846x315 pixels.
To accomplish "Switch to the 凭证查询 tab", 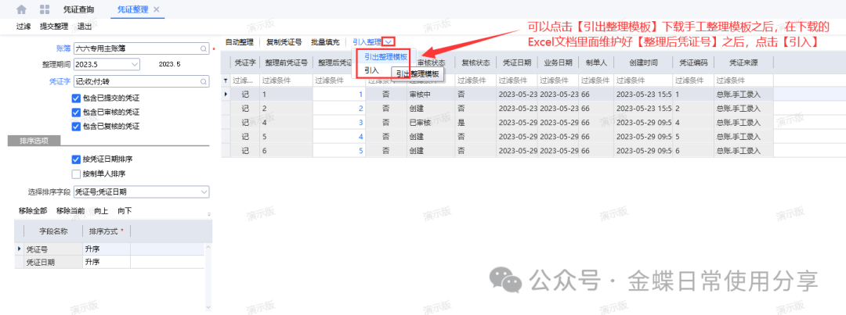I will [78, 9].
